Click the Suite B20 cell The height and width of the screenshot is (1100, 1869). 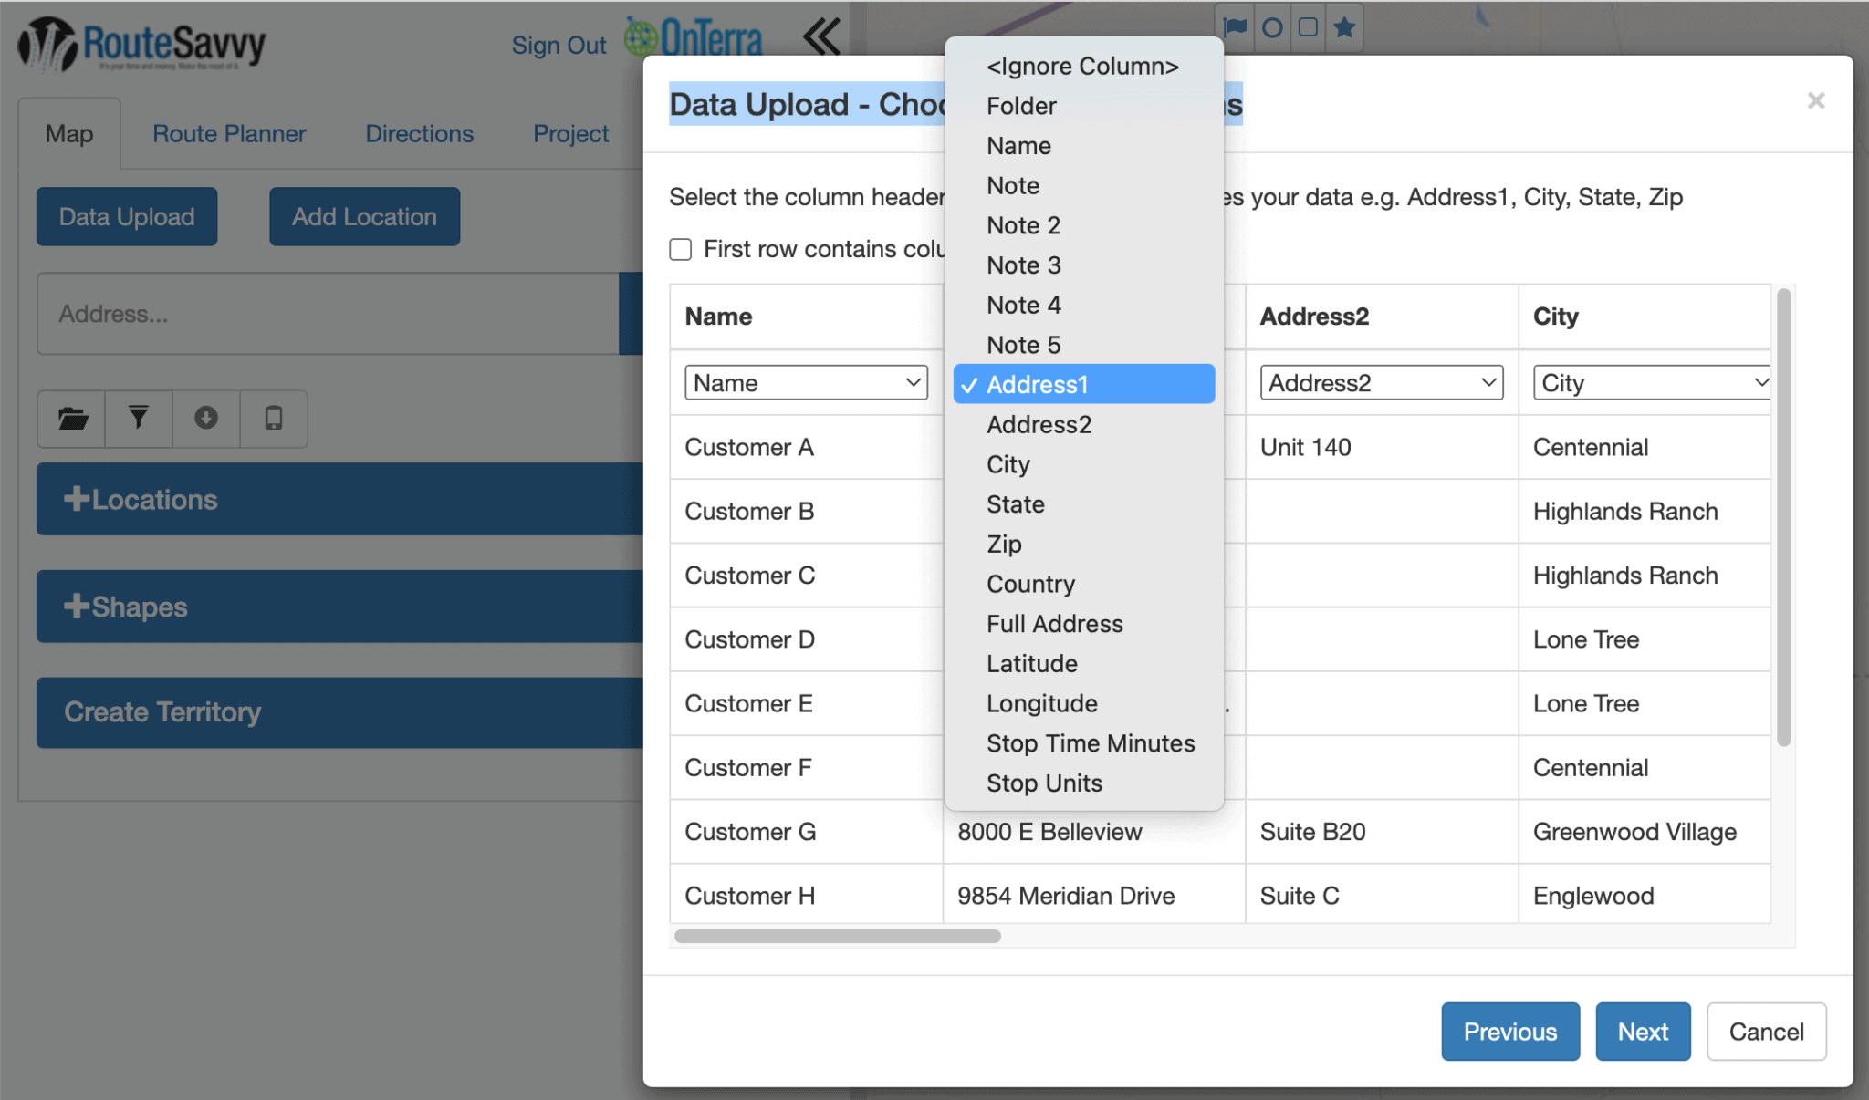(x=1382, y=832)
